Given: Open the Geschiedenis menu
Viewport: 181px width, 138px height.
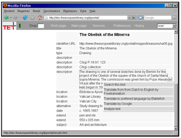Looking at the screenshot, I should tap(52, 11).
